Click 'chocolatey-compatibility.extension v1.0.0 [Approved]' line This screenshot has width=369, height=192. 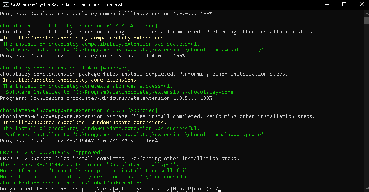[x=79, y=25]
